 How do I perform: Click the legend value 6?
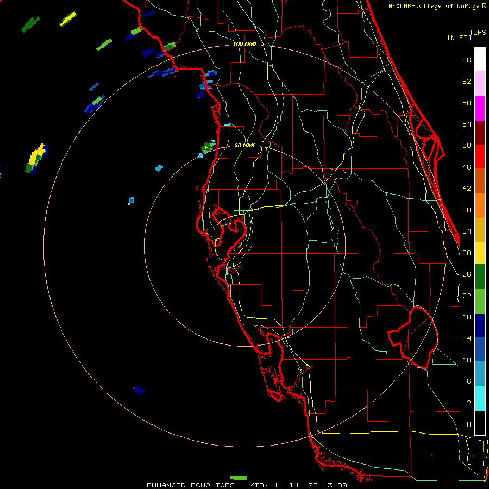tap(468, 381)
